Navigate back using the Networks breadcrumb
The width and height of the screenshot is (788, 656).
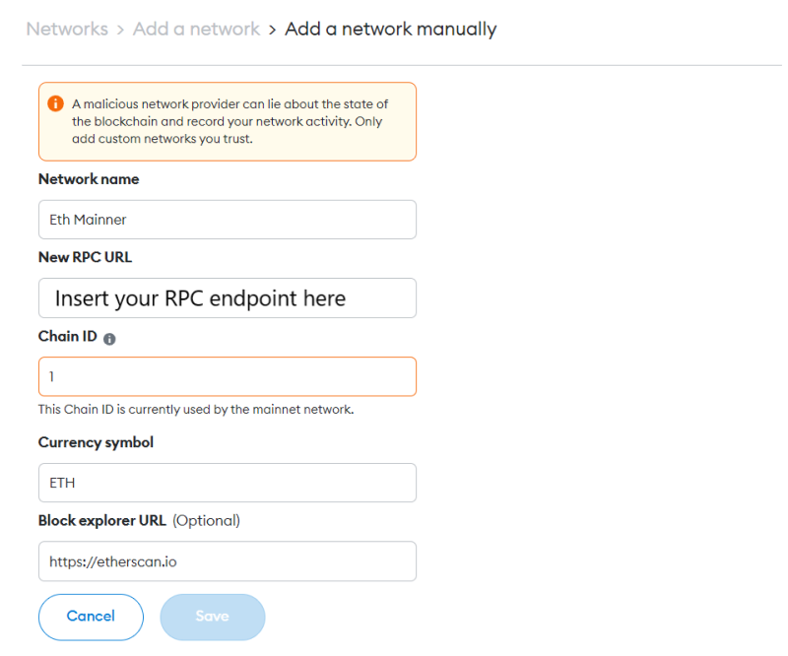coord(67,29)
